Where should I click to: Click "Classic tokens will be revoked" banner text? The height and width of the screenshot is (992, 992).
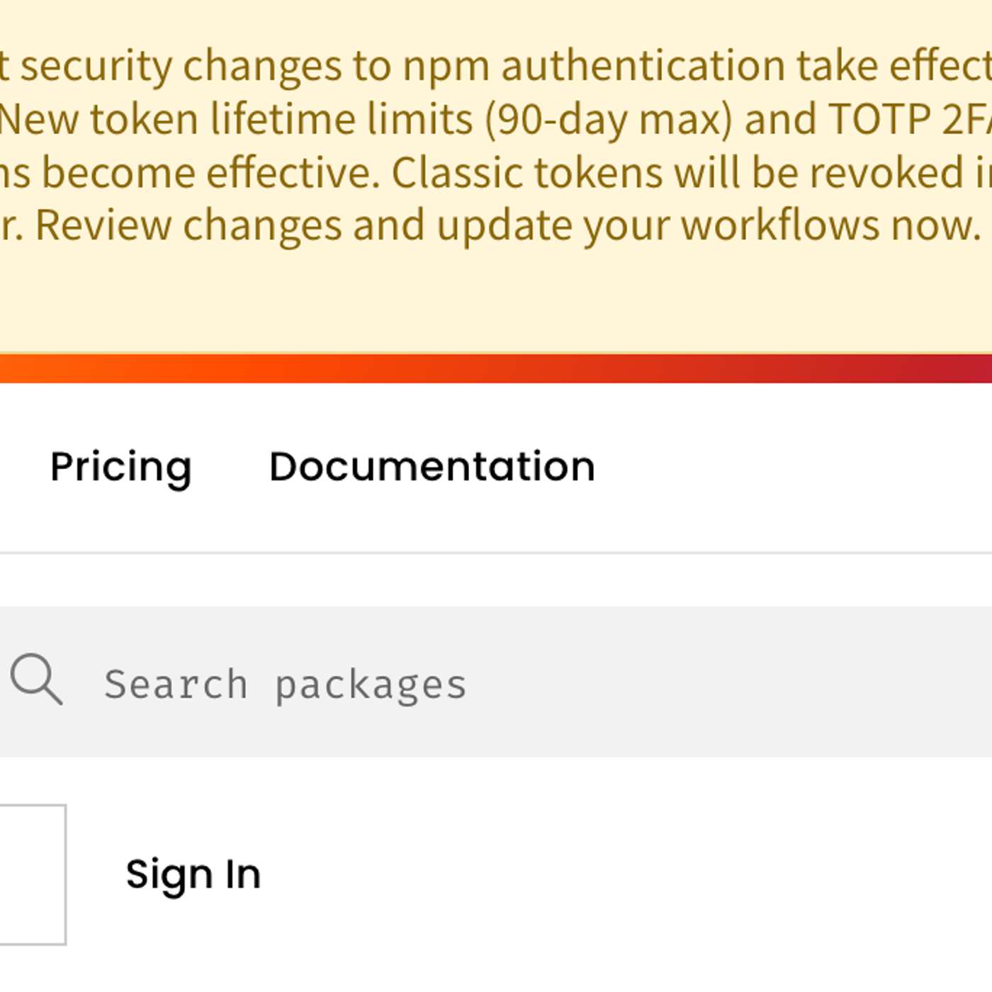[677, 173]
